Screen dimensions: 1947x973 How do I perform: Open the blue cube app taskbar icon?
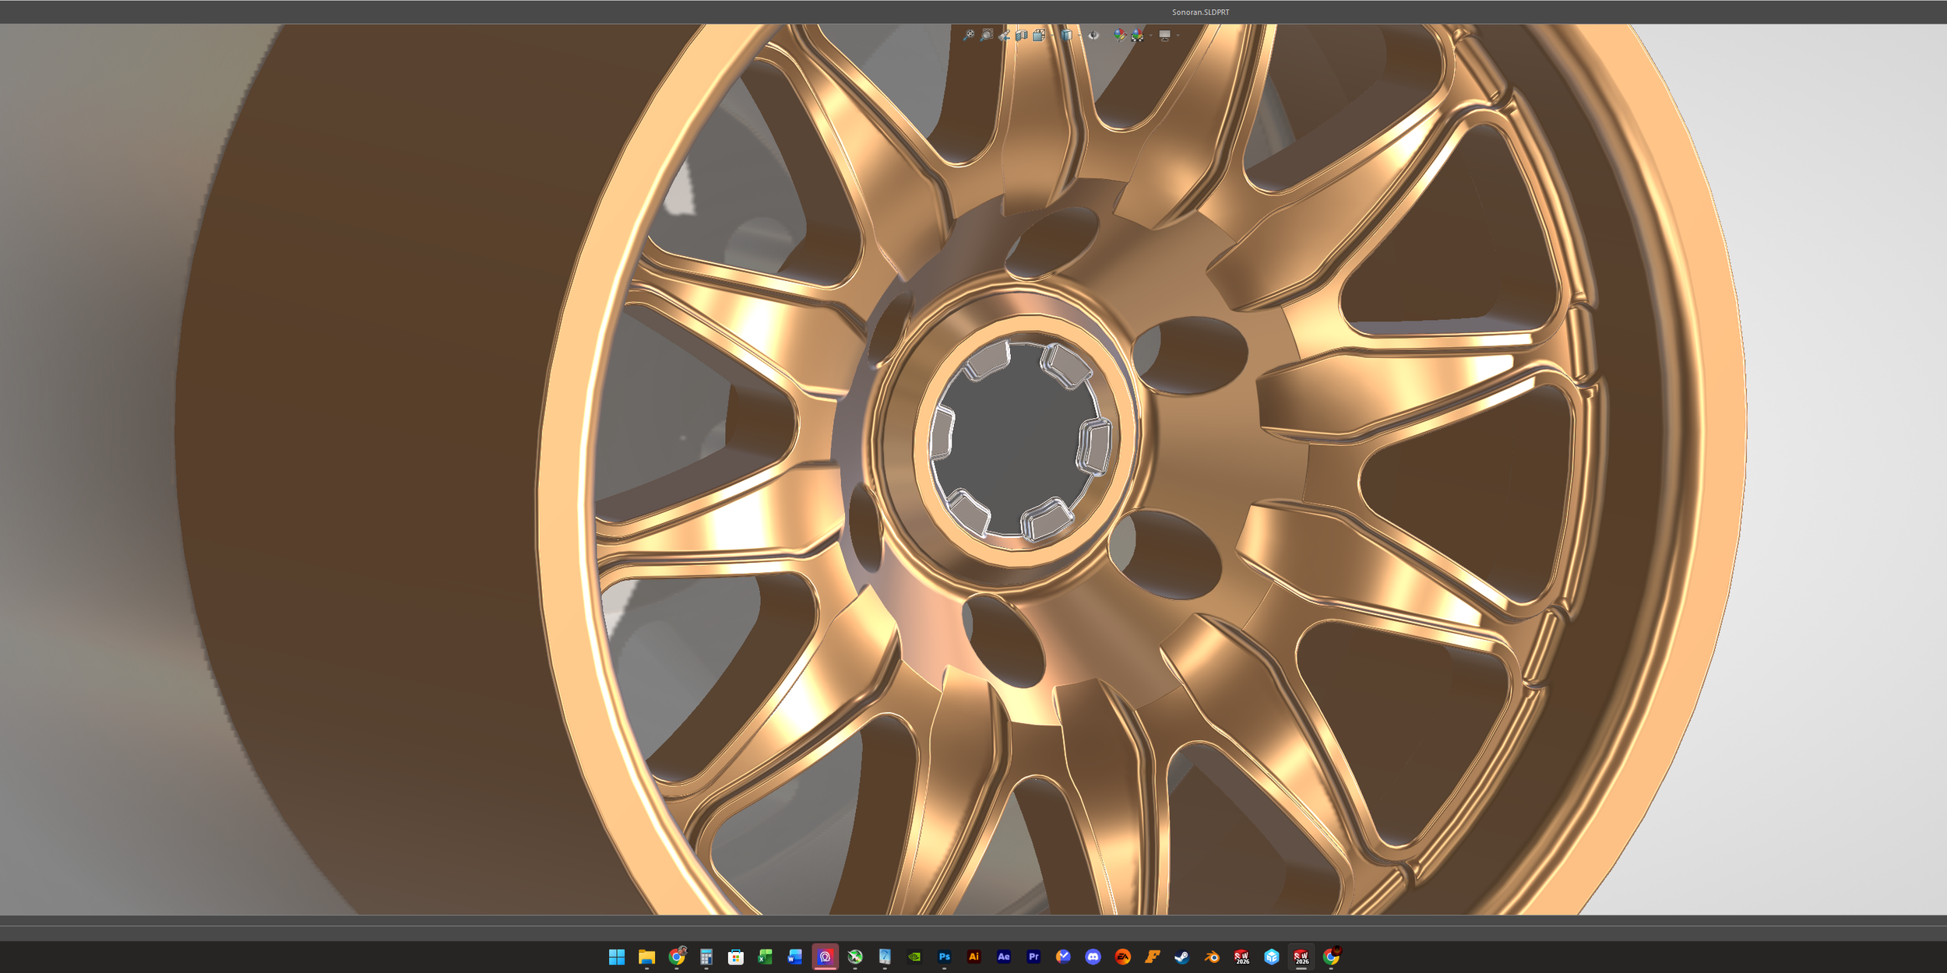click(1272, 957)
